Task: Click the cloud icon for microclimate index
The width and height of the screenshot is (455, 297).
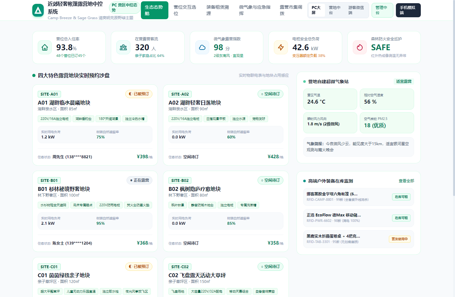Action: coord(202,47)
